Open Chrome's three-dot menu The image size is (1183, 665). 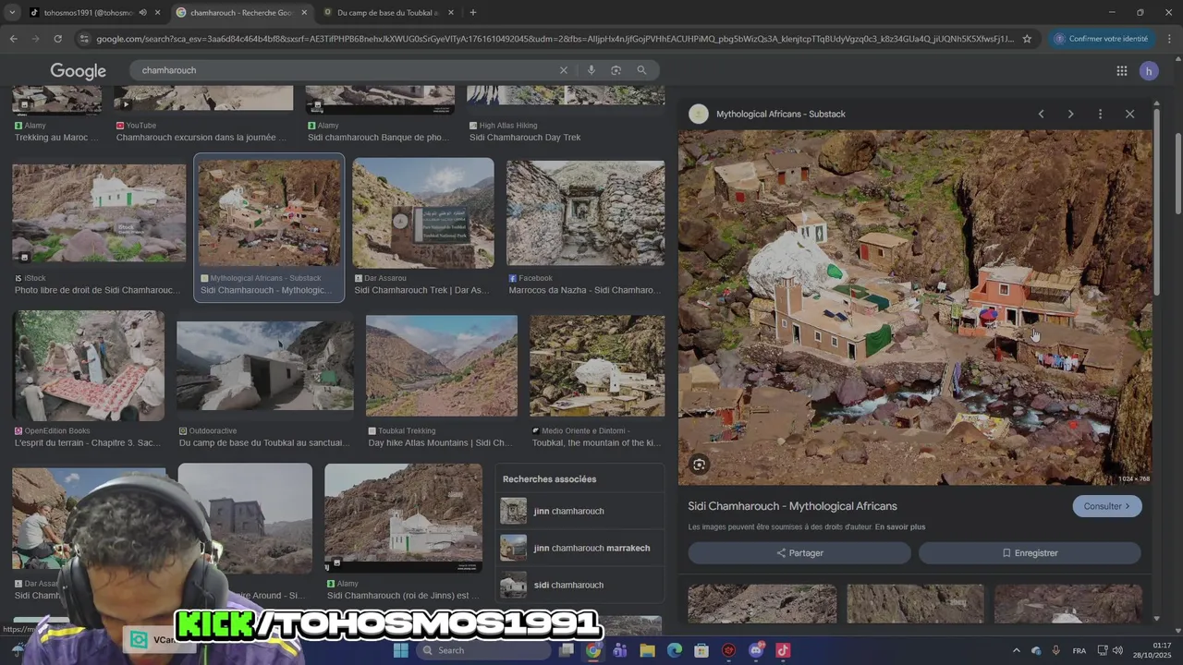(1170, 39)
